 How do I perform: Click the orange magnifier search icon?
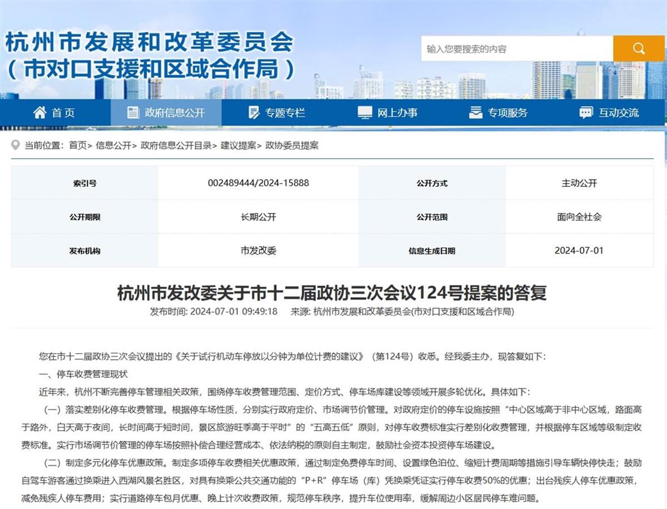[639, 48]
